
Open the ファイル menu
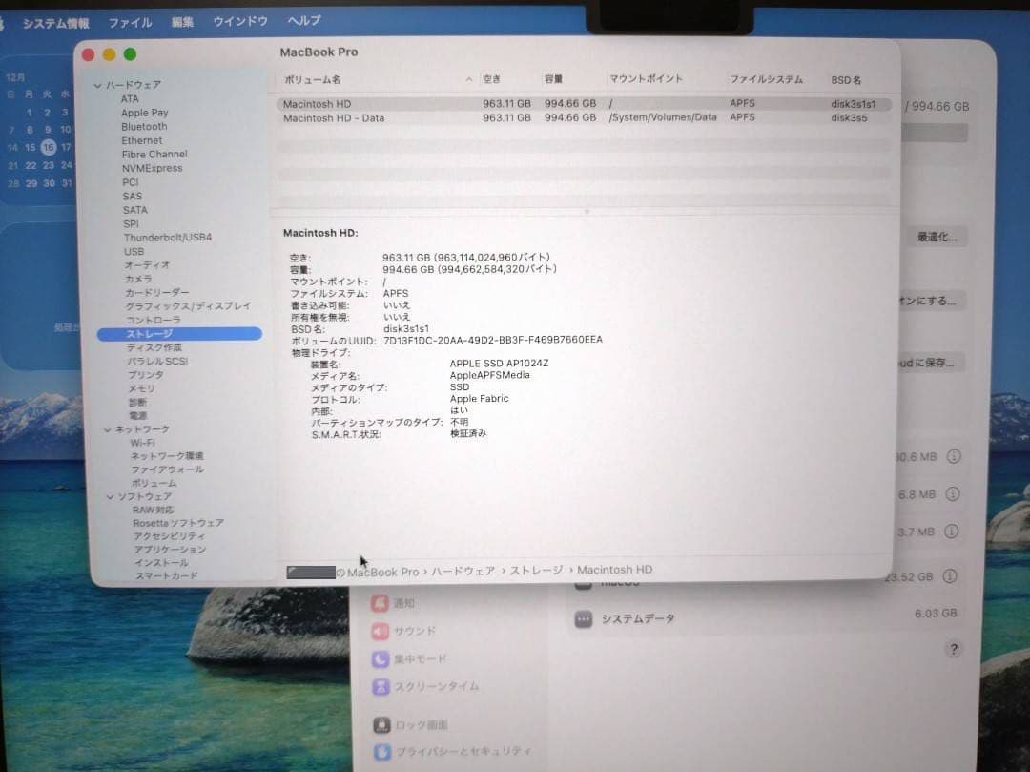tap(130, 21)
